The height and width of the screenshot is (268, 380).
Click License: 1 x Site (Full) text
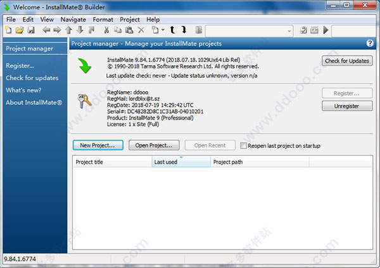point(133,125)
